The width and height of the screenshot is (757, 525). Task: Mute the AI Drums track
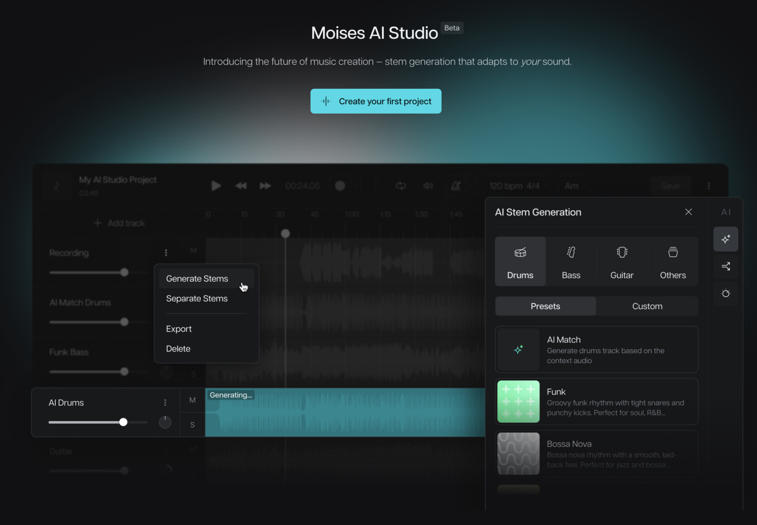point(192,400)
